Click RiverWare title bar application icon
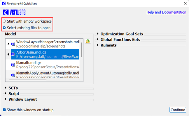This screenshot has width=189, height=116. coord(4,3)
